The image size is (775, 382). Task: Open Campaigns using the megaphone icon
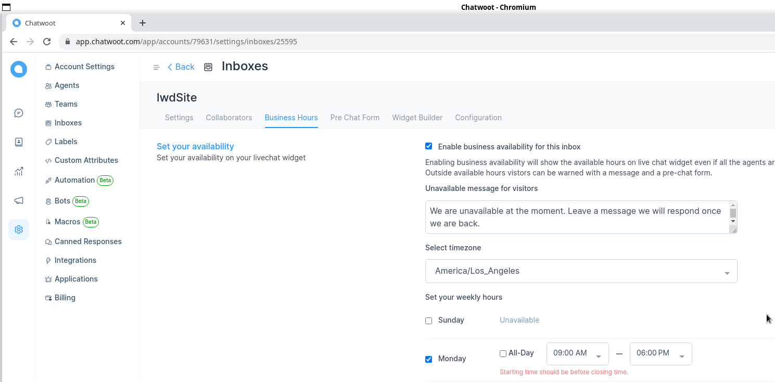point(19,200)
